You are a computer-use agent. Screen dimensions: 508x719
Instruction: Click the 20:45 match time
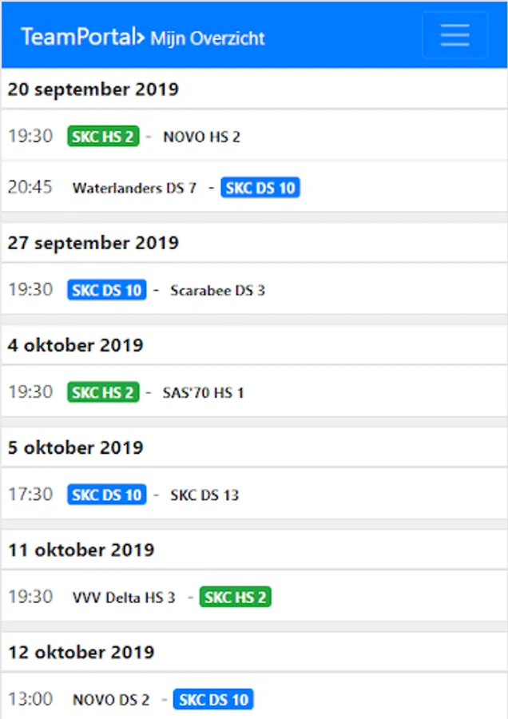tap(30, 188)
